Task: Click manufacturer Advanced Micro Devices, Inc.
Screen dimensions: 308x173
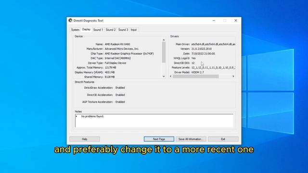Action: point(122,49)
